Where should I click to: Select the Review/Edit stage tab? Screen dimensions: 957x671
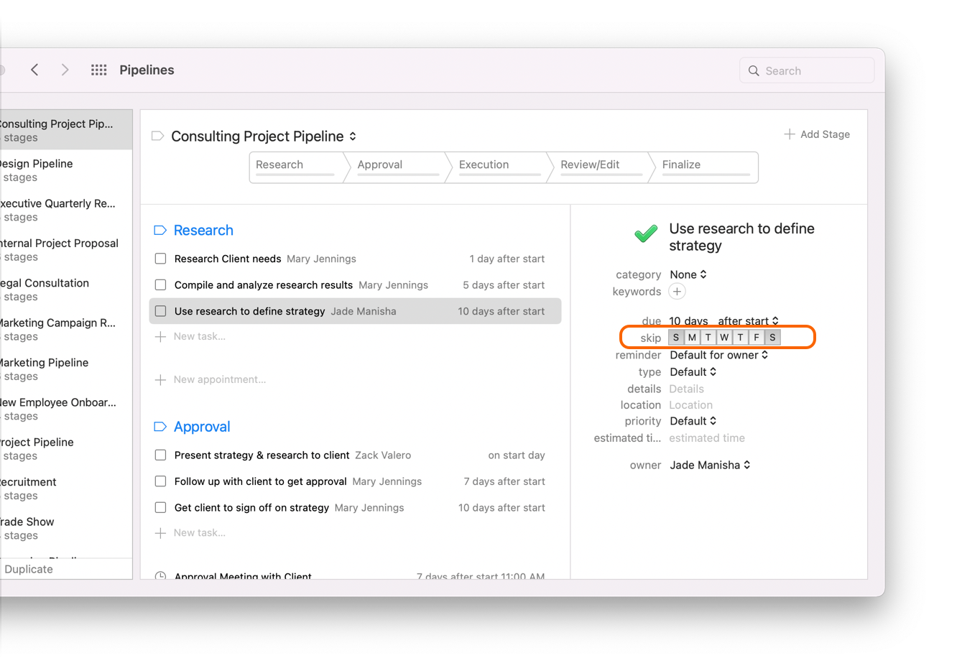tap(590, 165)
